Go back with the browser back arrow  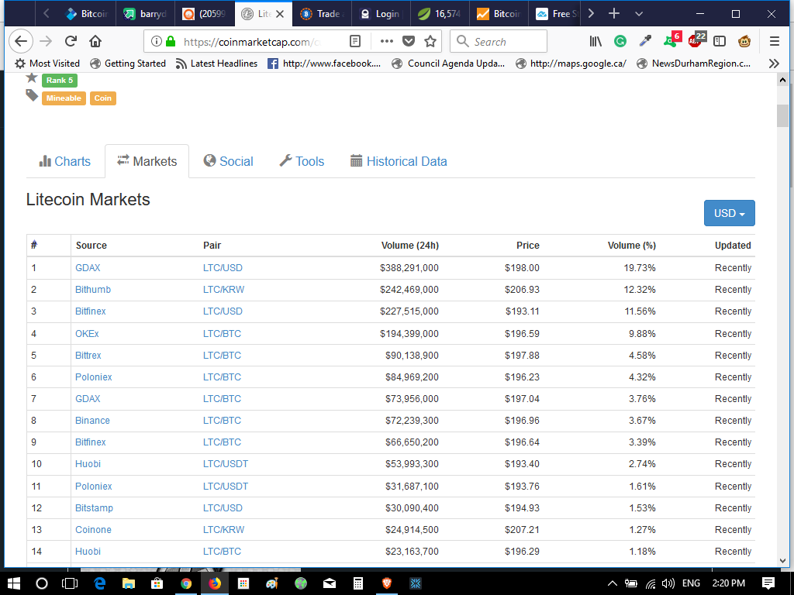coord(21,42)
